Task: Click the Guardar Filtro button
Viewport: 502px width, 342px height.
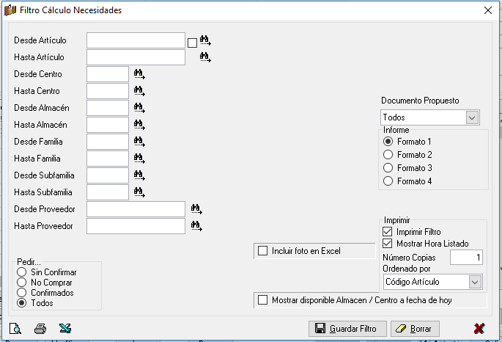Action: pos(347,329)
